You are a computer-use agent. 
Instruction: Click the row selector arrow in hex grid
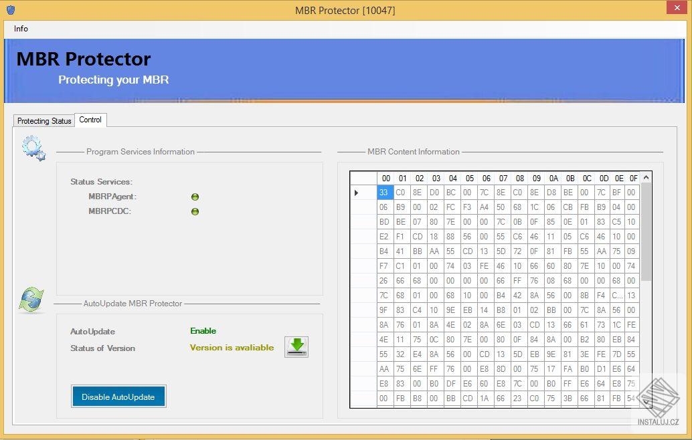[x=356, y=193]
